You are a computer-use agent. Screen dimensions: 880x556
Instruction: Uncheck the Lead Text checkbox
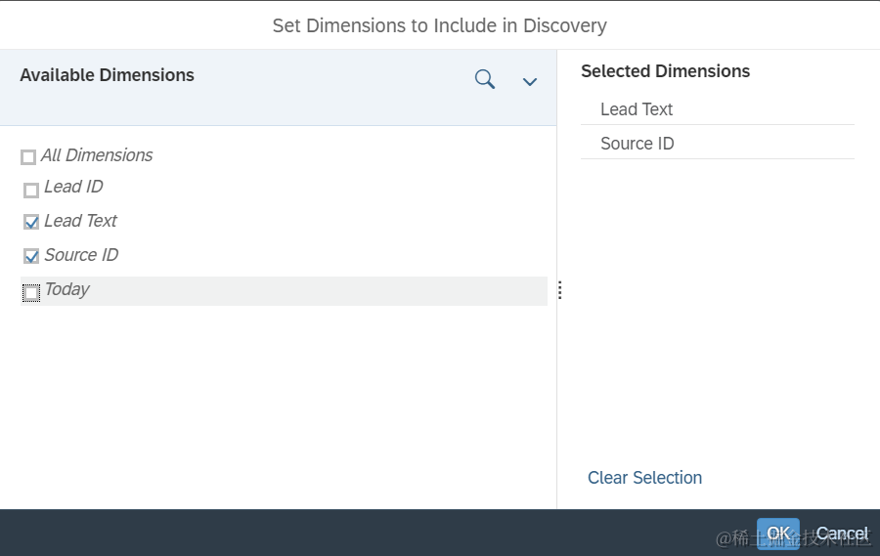(x=31, y=223)
